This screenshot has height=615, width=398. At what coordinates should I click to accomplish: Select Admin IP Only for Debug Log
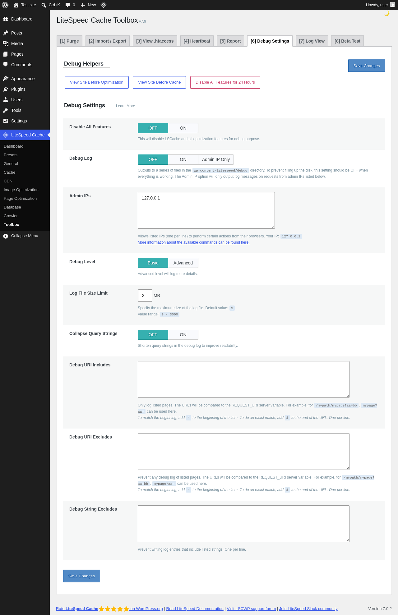coord(216,159)
